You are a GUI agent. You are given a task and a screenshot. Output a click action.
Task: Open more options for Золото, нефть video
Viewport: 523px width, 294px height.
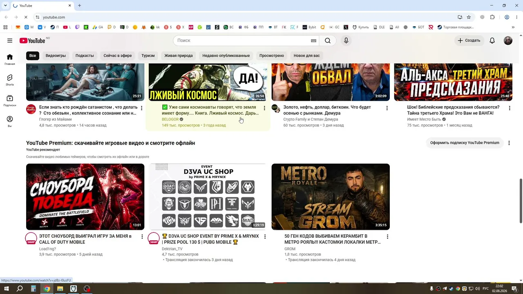(x=387, y=108)
